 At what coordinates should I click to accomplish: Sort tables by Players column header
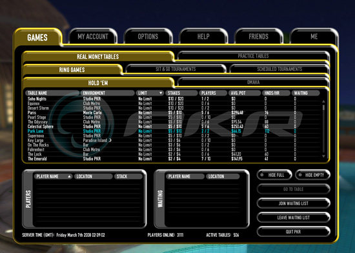pos(213,93)
